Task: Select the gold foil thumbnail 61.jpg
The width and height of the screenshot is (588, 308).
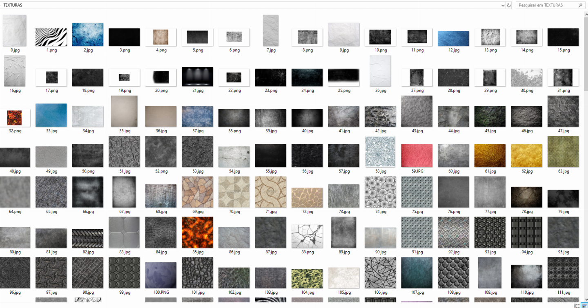Action: pyautogui.click(x=490, y=156)
